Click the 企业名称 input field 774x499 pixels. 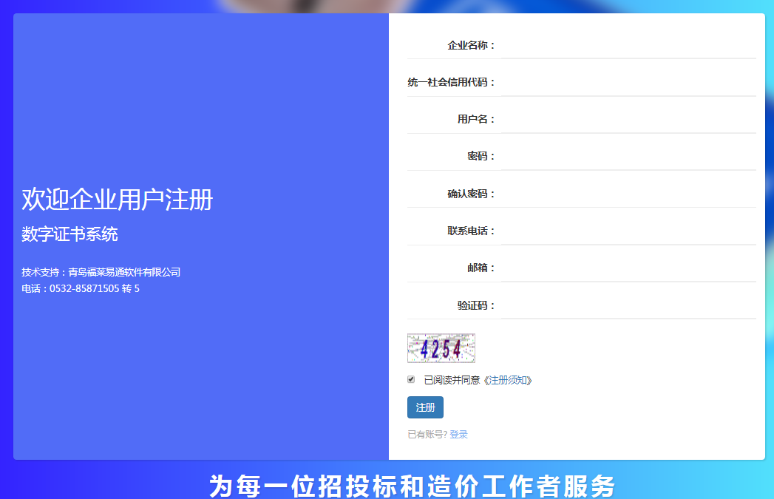[628, 45]
